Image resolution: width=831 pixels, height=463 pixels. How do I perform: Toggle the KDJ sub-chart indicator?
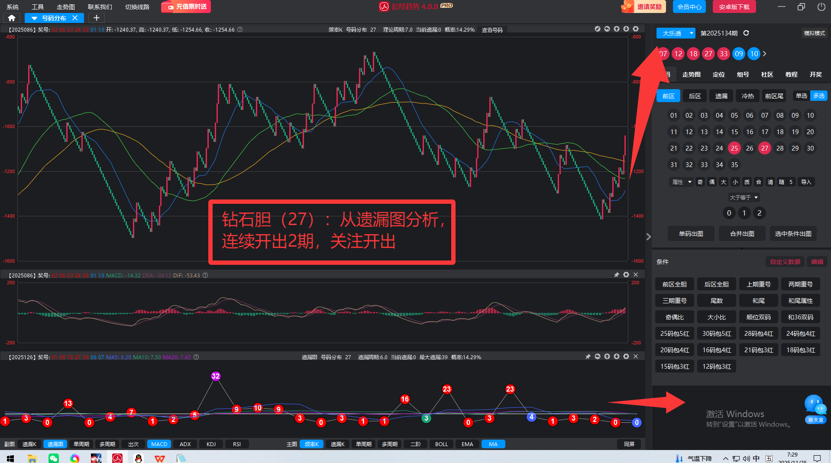[211, 444]
